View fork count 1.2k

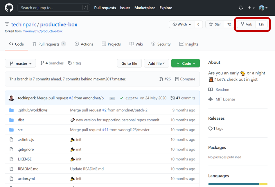tap(261, 24)
